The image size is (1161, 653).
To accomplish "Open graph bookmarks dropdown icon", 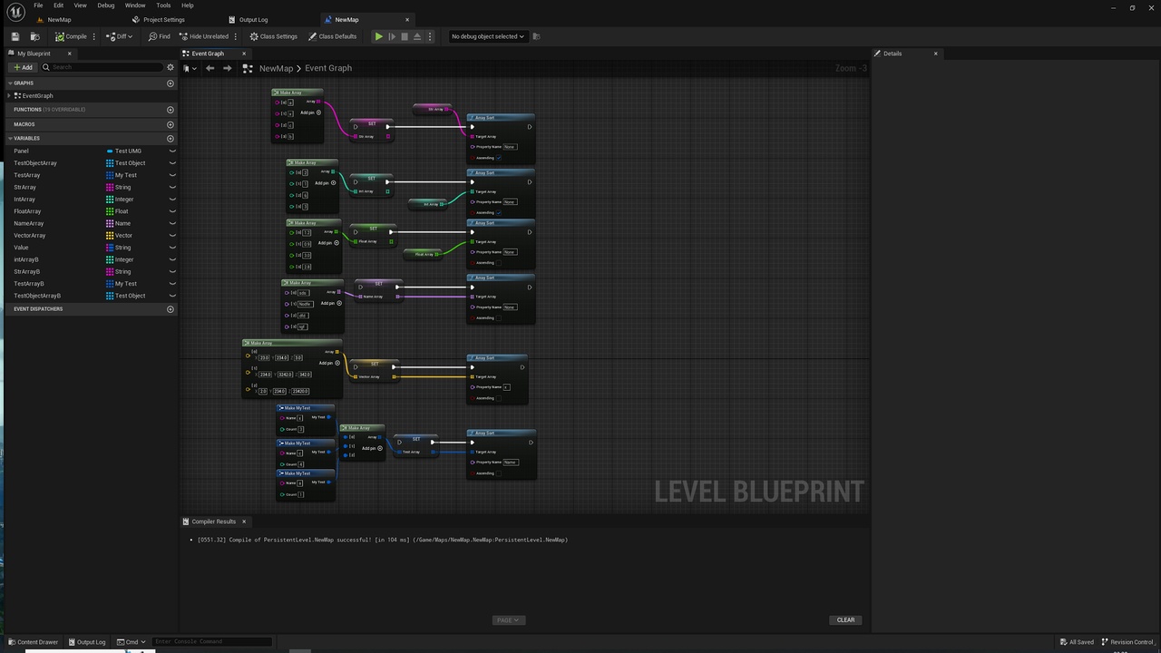I will tap(190, 68).
